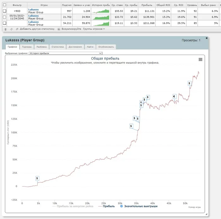
Task: Switch to the Статистика tab
Action: 57,47
